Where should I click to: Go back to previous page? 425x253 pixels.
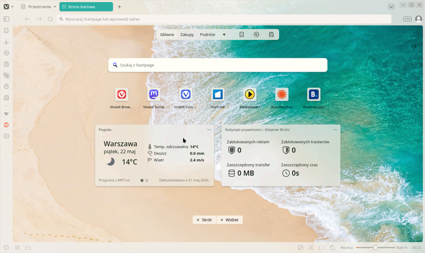[28, 19]
